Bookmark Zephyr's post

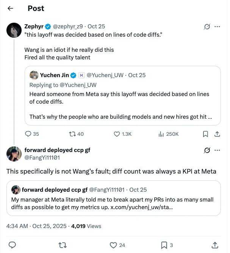[205, 133]
